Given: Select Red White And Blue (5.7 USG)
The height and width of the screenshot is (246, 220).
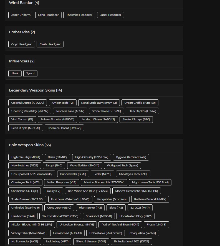Looking at the screenshot, I should click(88, 191).
